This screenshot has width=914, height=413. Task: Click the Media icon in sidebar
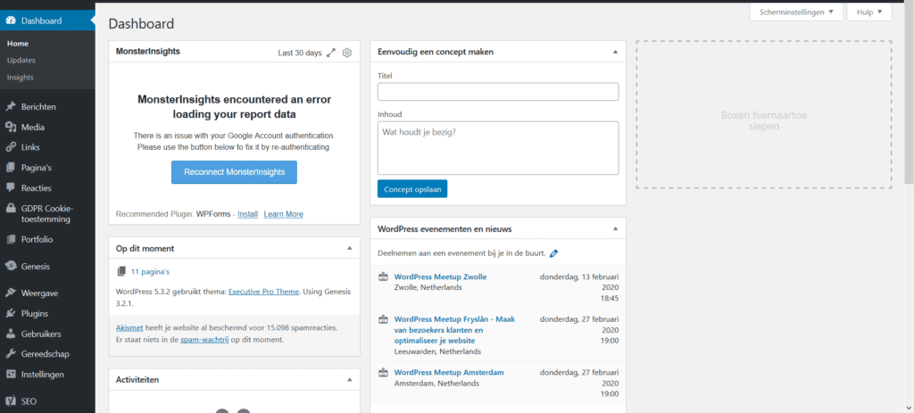click(11, 127)
